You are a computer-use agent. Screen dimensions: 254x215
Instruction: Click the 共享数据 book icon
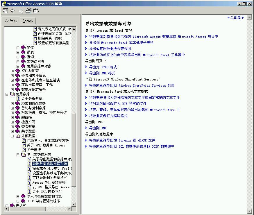pos(18,131)
